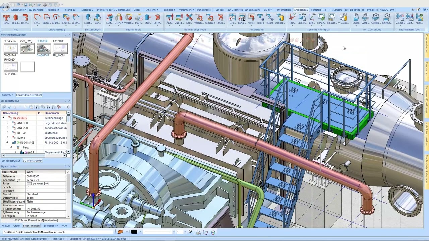Open the Panoramen right sidebar panel
This screenshot has height=241, width=429.
[427, 69]
